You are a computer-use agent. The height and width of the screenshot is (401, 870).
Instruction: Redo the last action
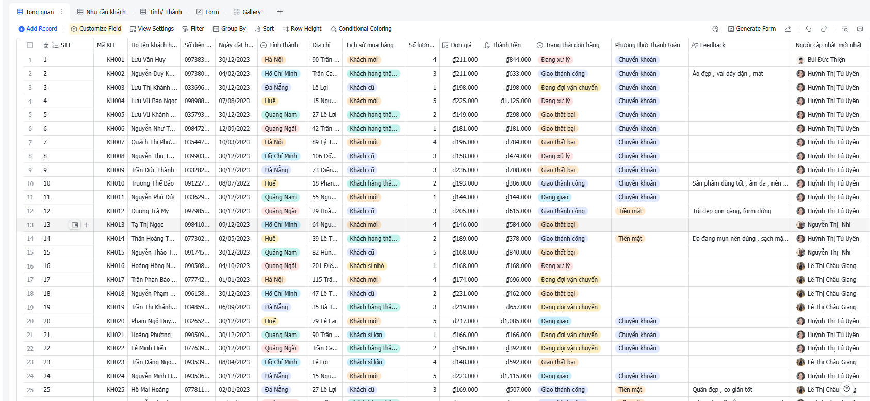[x=824, y=29]
